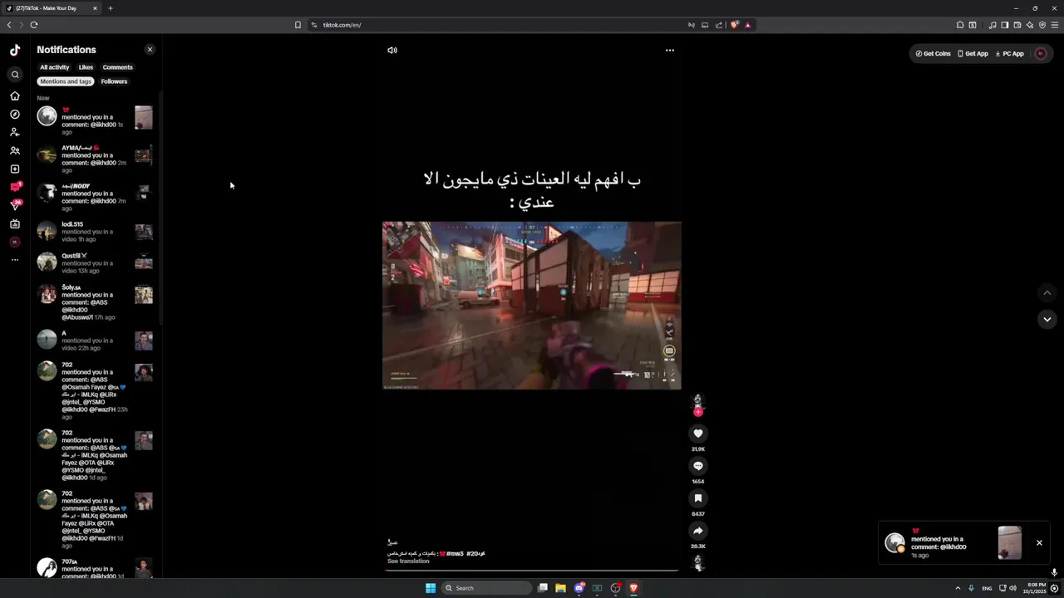Open LIVE icon in sidebar
Screen dimensions: 1064x598
pos(15,223)
